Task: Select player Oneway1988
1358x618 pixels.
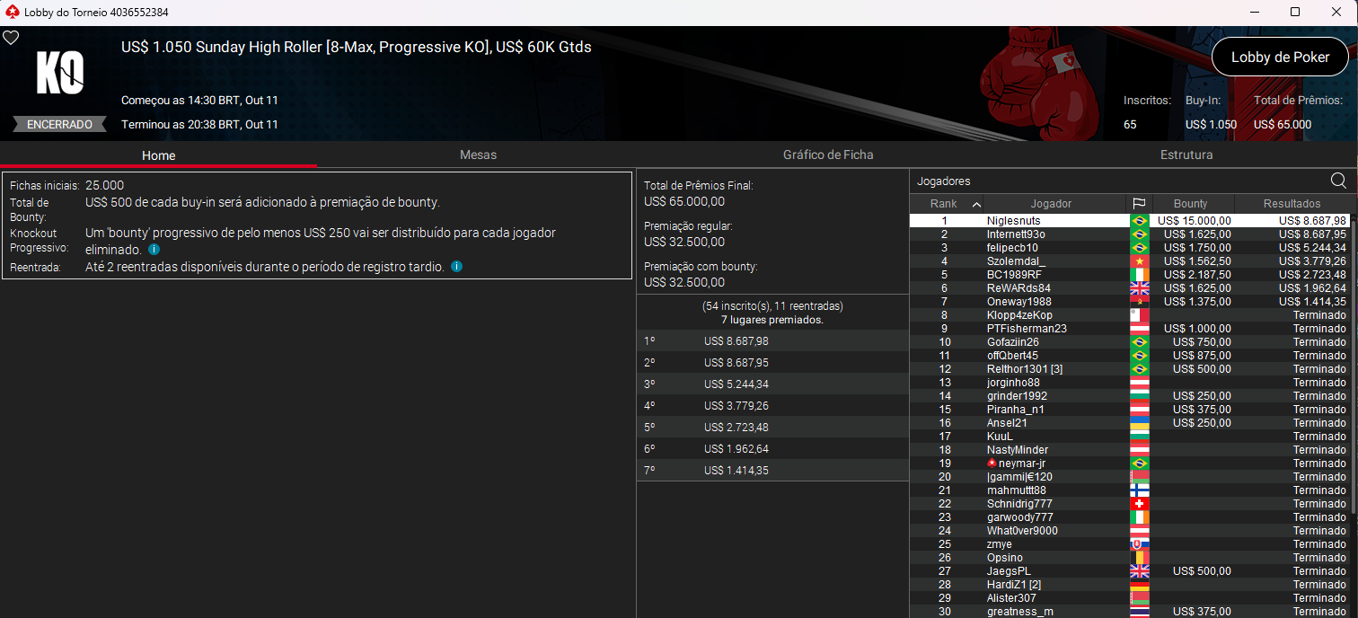Action: point(1129,302)
